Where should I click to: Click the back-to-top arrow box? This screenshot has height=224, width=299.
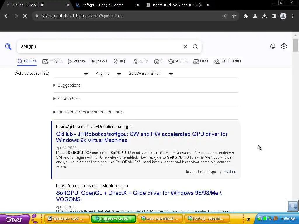293,206
